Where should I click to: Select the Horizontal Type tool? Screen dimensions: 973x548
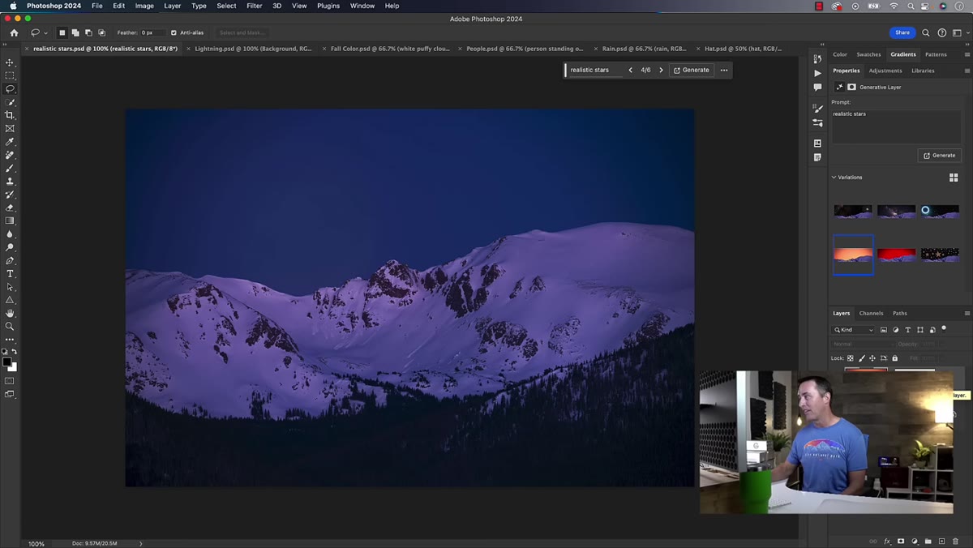(x=10, y=274)
